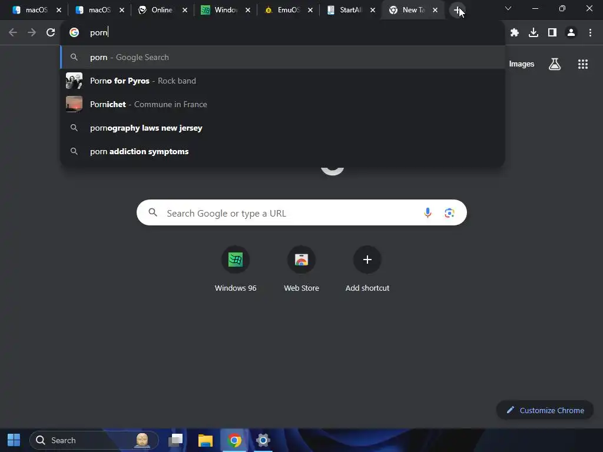Click the Google icon in the address bar
Screen dimensions: 603x452
[x=74, y=33]
